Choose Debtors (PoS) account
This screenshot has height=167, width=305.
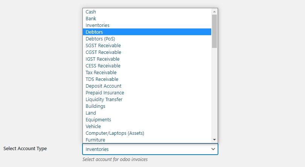(x=147, y=39)
